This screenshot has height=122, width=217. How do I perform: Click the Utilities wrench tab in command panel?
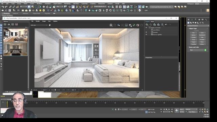coord(206,20)
